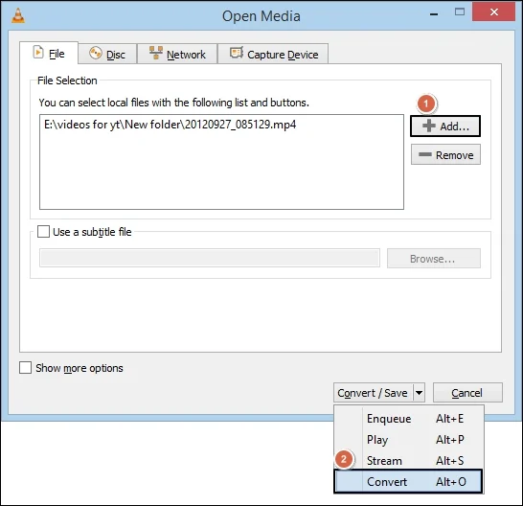Image resolution: width=523 pixels, height=506 pixels.
Task: Click the Browse... button for subtitles
Action: pos(434,259)
